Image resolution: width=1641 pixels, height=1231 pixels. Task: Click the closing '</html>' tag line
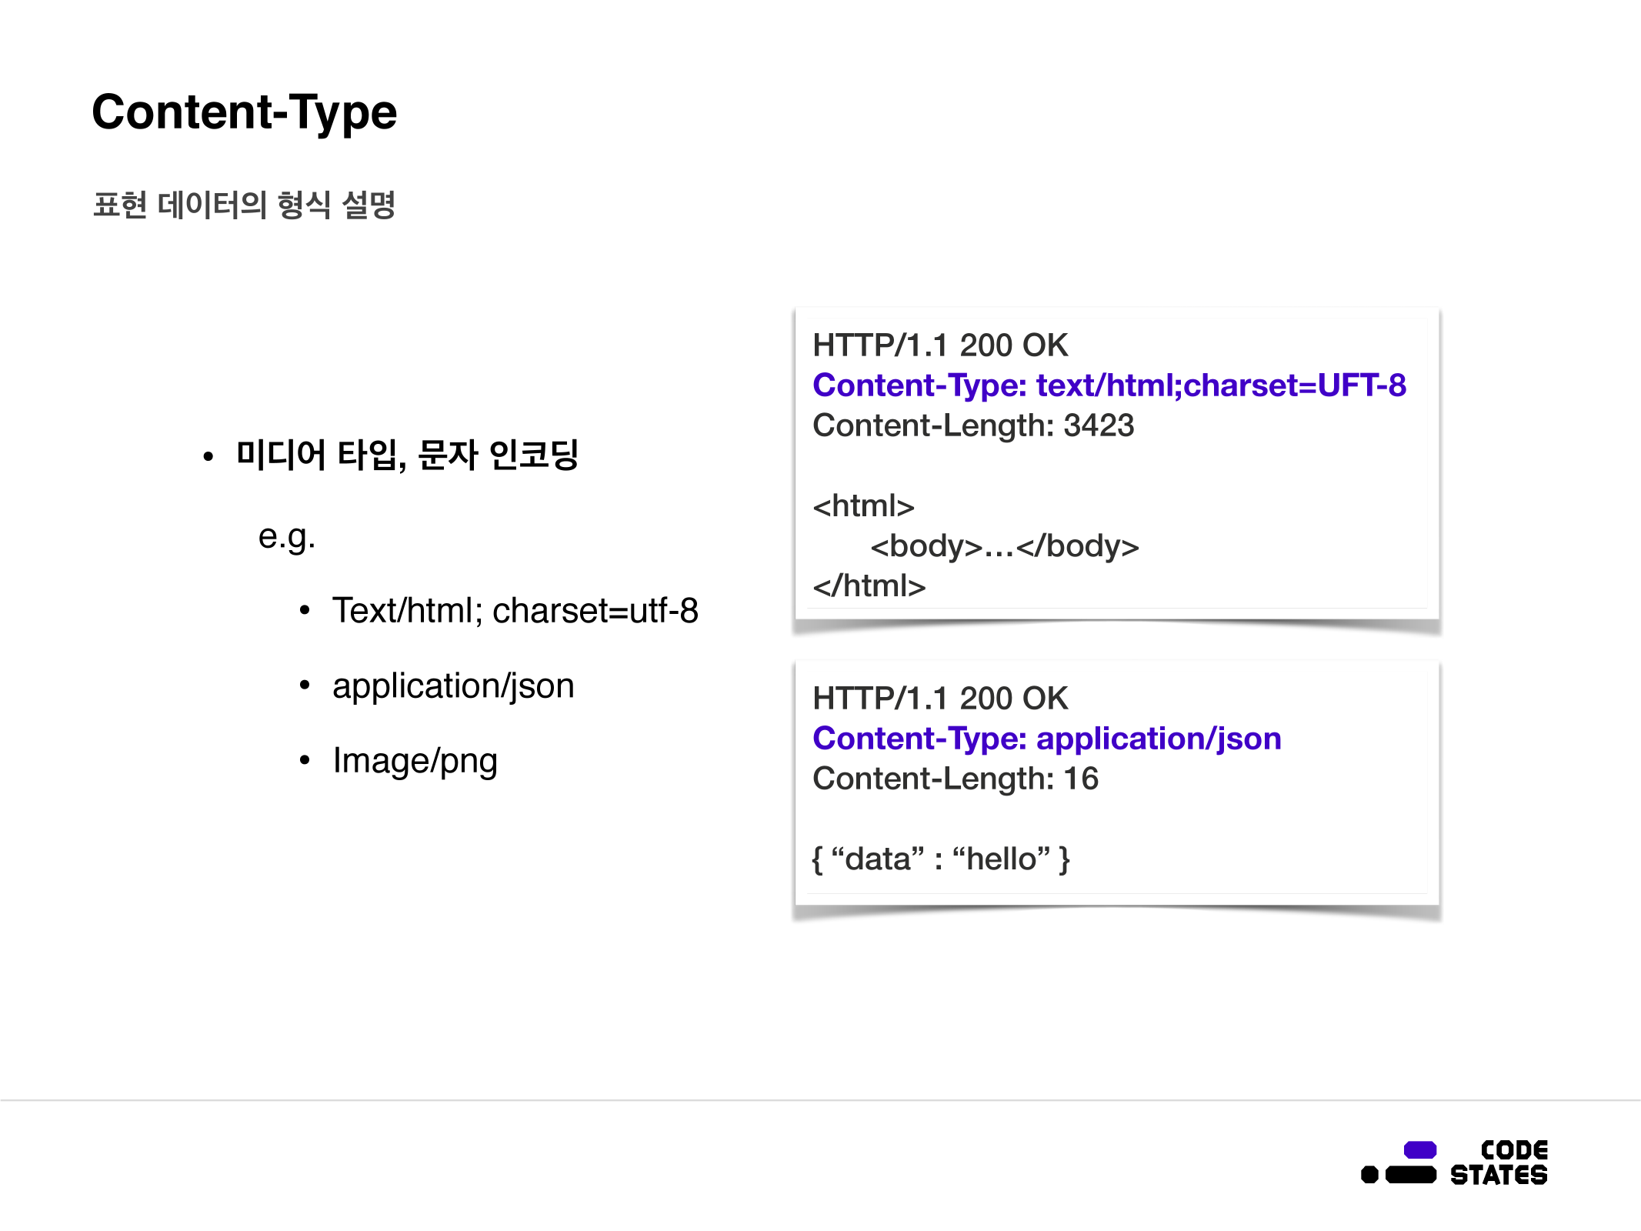tap(869, 585)
